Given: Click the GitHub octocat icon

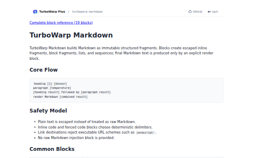Looking at the screenshot, I should 190,12.
